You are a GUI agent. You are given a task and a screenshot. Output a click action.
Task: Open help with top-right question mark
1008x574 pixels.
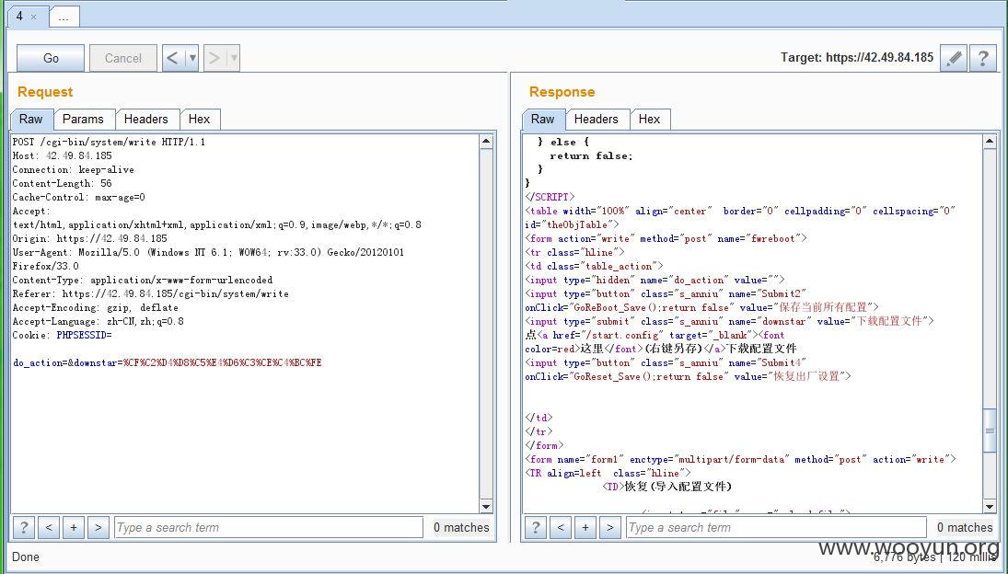pos(983,58)
